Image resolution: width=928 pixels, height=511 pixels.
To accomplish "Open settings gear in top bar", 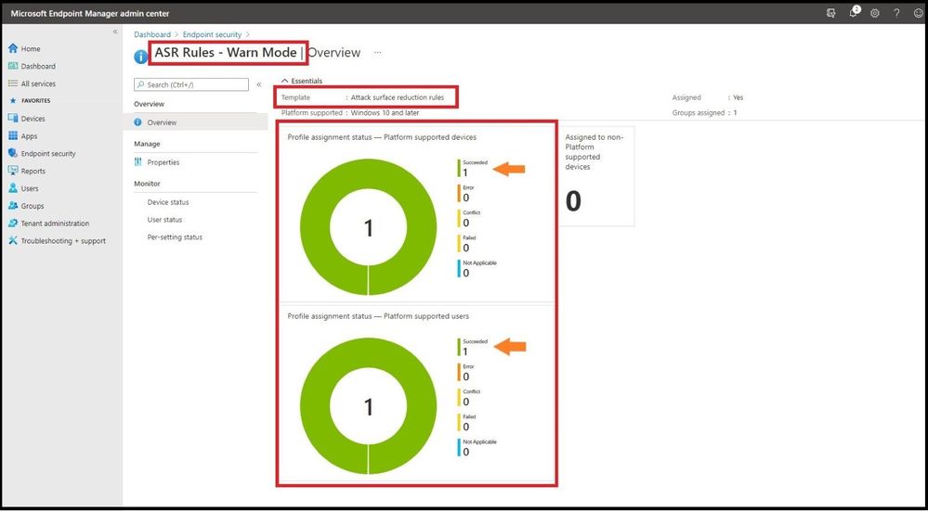I will point(875,13).
